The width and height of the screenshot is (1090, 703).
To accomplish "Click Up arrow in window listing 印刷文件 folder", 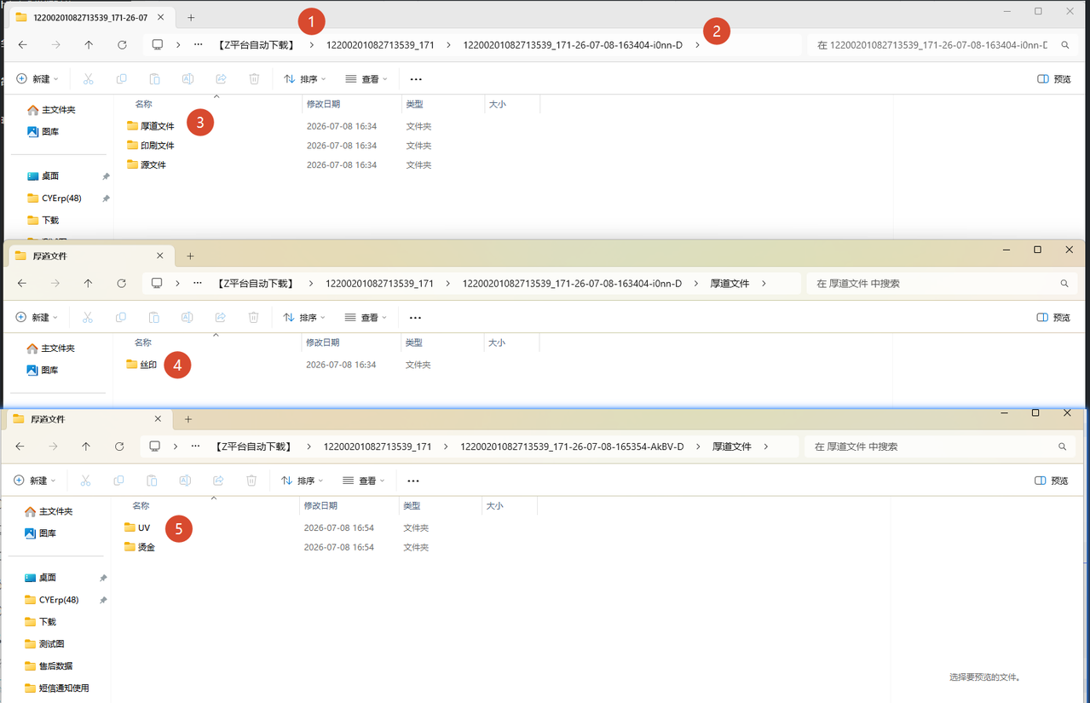I will click(x=89, y=44).
